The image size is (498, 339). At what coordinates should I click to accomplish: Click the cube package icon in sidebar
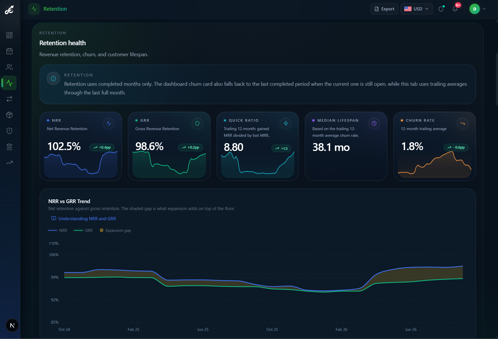pyautogui.click(x=9, y=115)
